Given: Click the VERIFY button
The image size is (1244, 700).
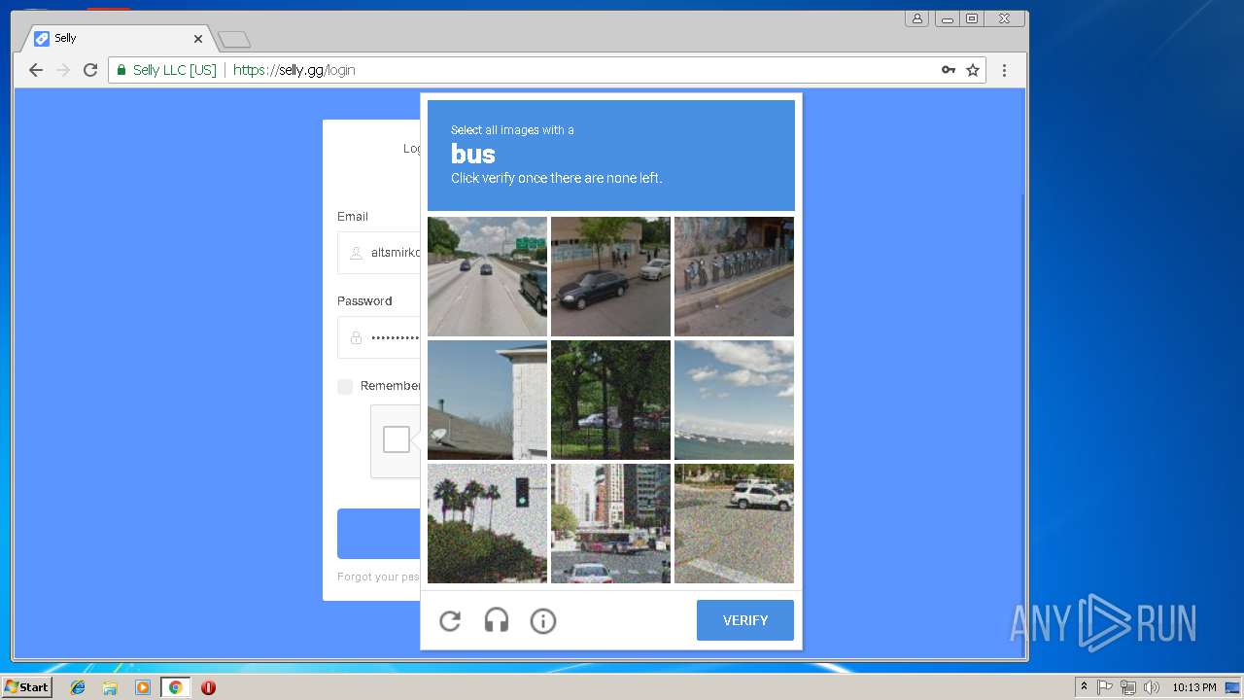Looking at the screenshot, I should click(x=745, y=620).
